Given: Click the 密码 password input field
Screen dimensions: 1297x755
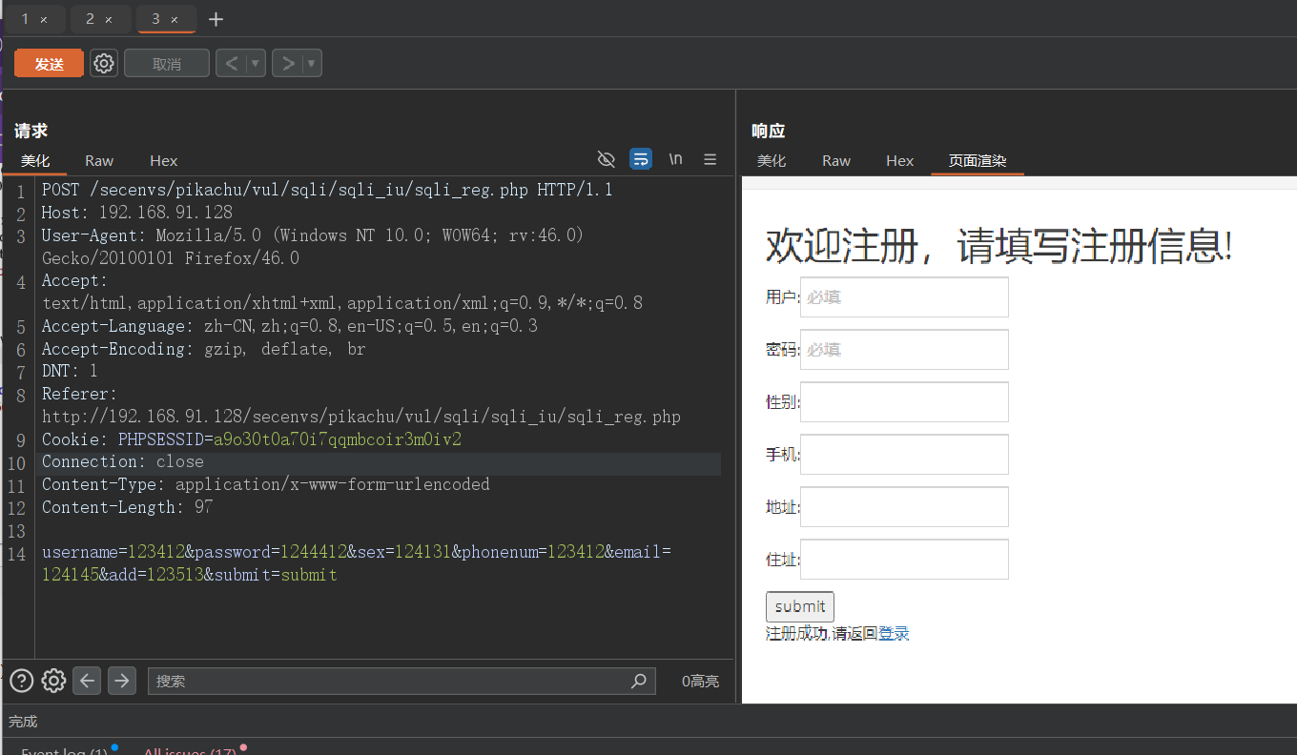Looking at the screenshot, I should tap(904, 350).
